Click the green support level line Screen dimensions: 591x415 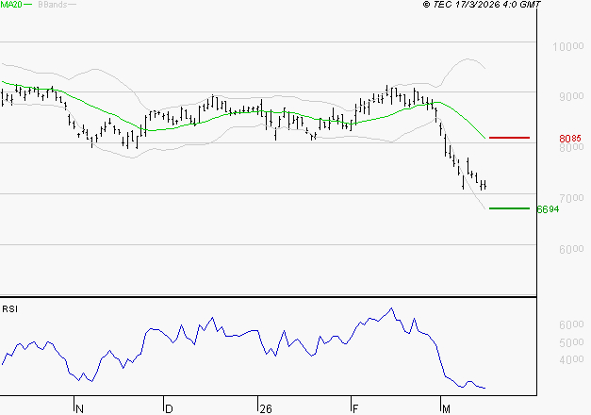(x=509, y=208)
